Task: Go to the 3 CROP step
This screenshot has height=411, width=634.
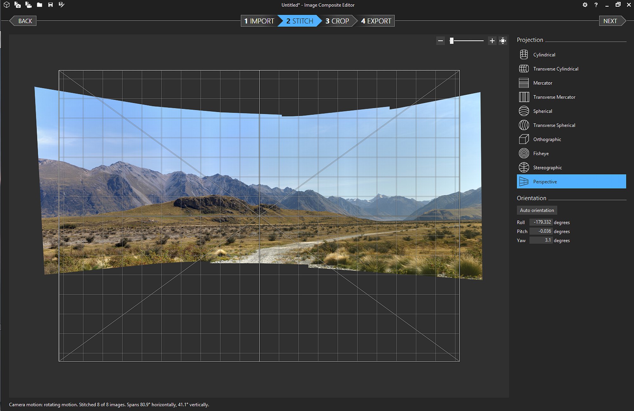Action: point(337,21)
